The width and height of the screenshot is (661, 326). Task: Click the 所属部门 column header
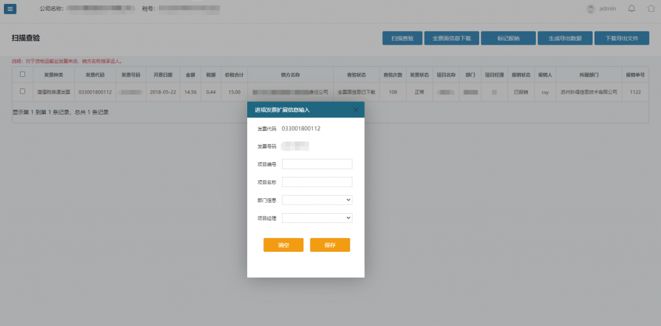point(589,75)
